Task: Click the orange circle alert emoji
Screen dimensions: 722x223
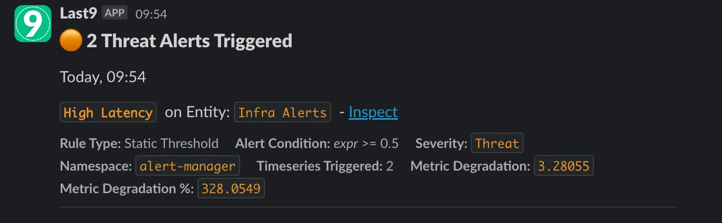Action: click(x=71, y=41)
